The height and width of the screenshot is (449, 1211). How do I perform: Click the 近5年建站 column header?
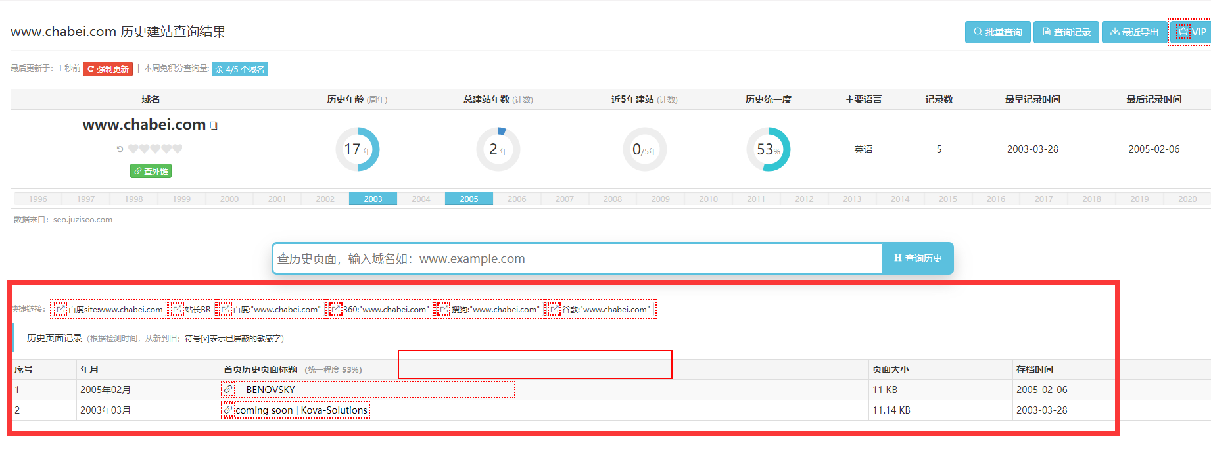tap(644, 99)
